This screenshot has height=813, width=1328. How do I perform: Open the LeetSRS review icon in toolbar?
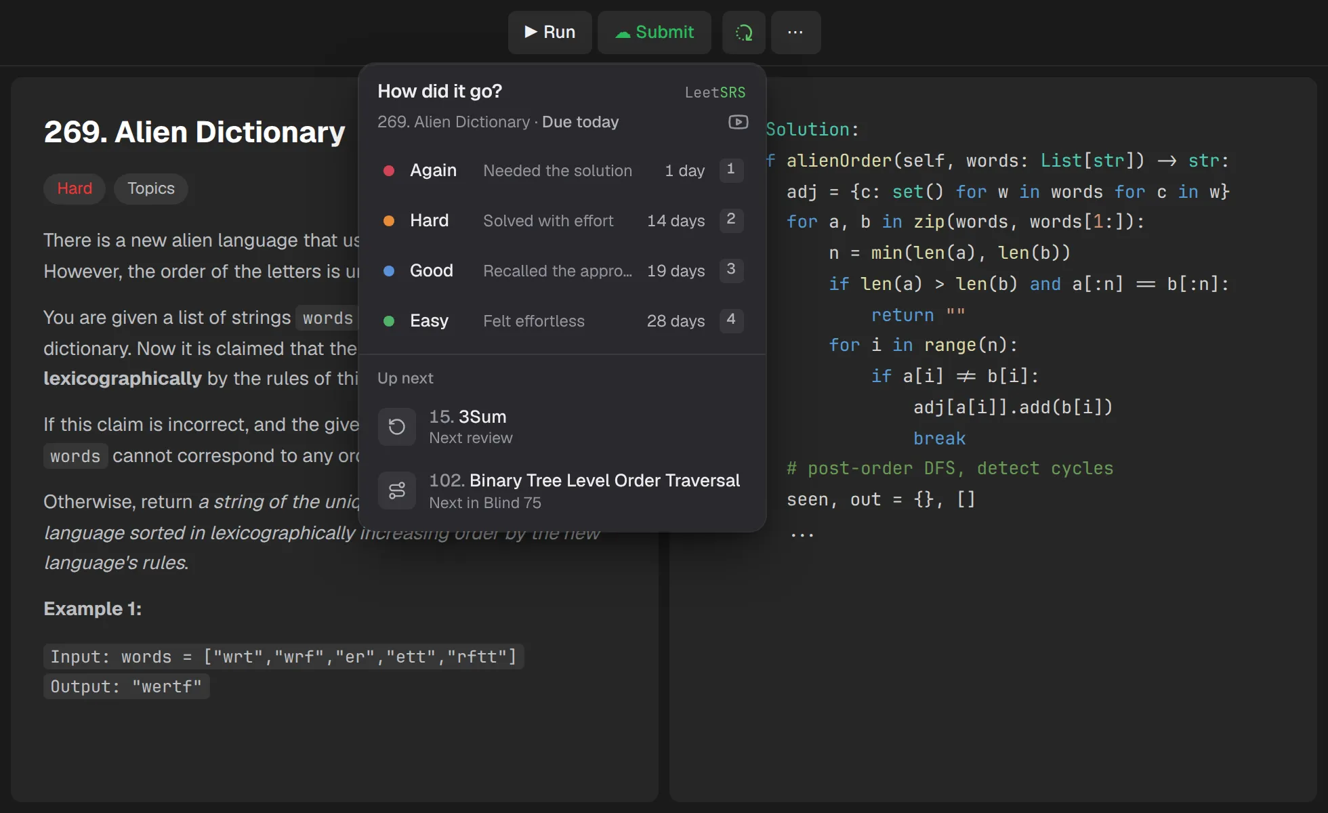tap(743, 32)
